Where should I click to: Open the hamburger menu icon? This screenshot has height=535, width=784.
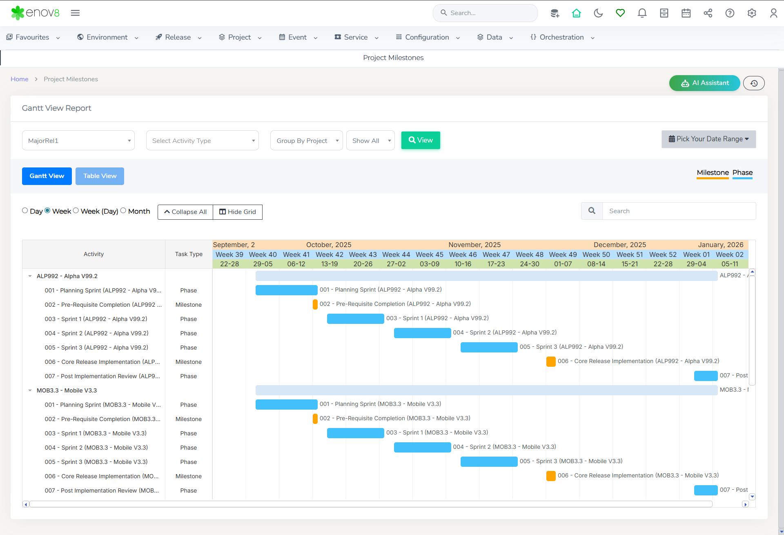click(x=75, y=13)
